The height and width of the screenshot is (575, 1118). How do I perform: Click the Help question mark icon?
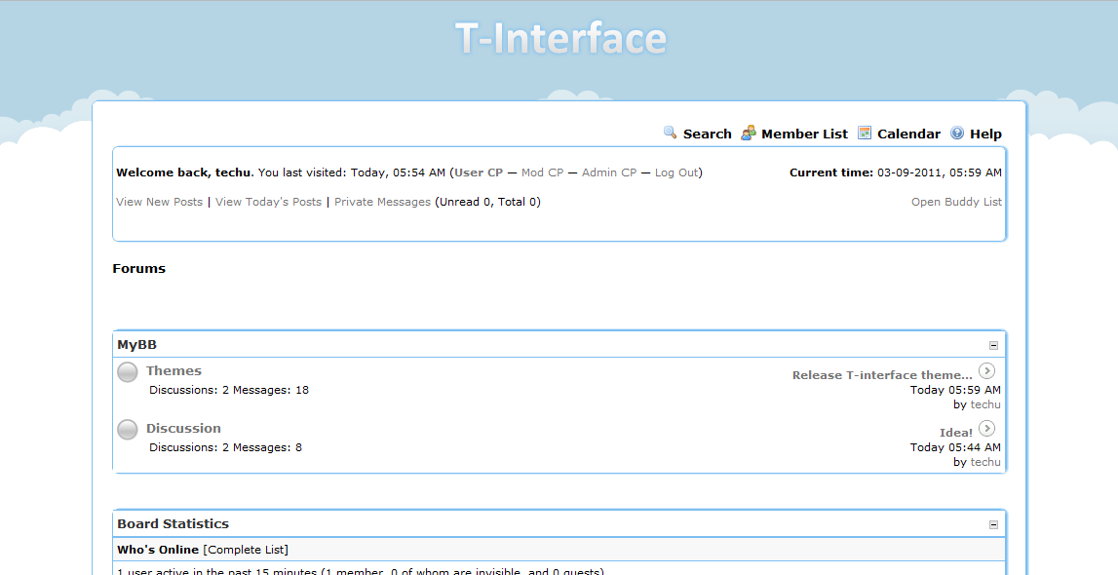point(957,134)
